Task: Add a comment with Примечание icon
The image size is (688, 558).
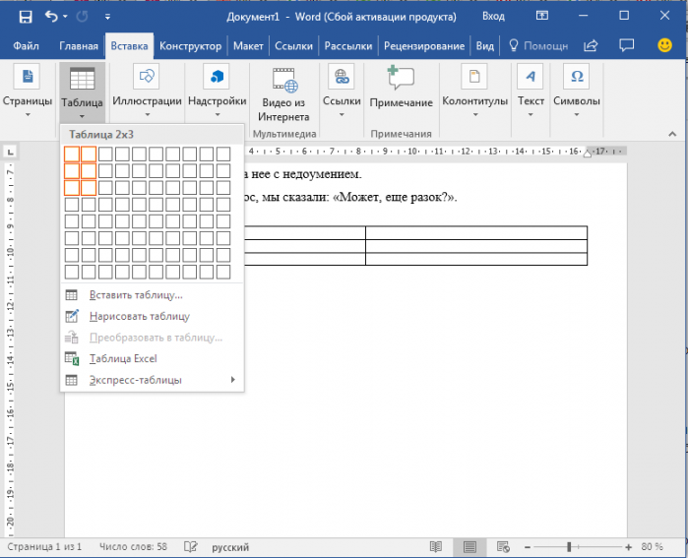Action: tap(401, 88)
